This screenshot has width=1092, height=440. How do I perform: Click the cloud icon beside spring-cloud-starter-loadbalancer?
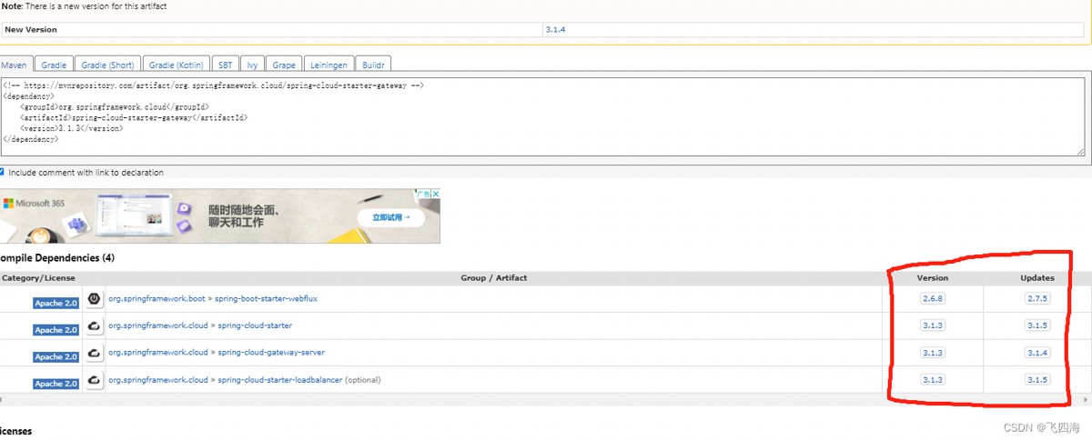click(x=94, y=380)
